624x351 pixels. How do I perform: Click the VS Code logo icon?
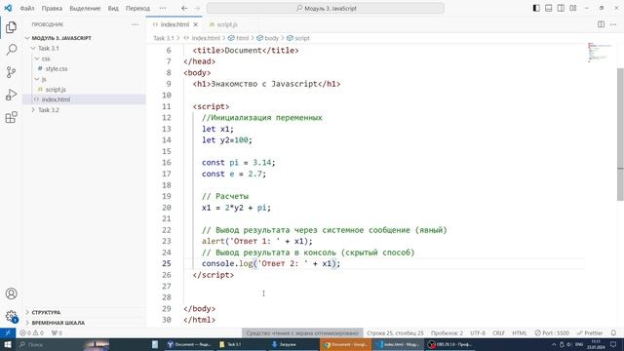pyautogui.click(x=8, y=8)
